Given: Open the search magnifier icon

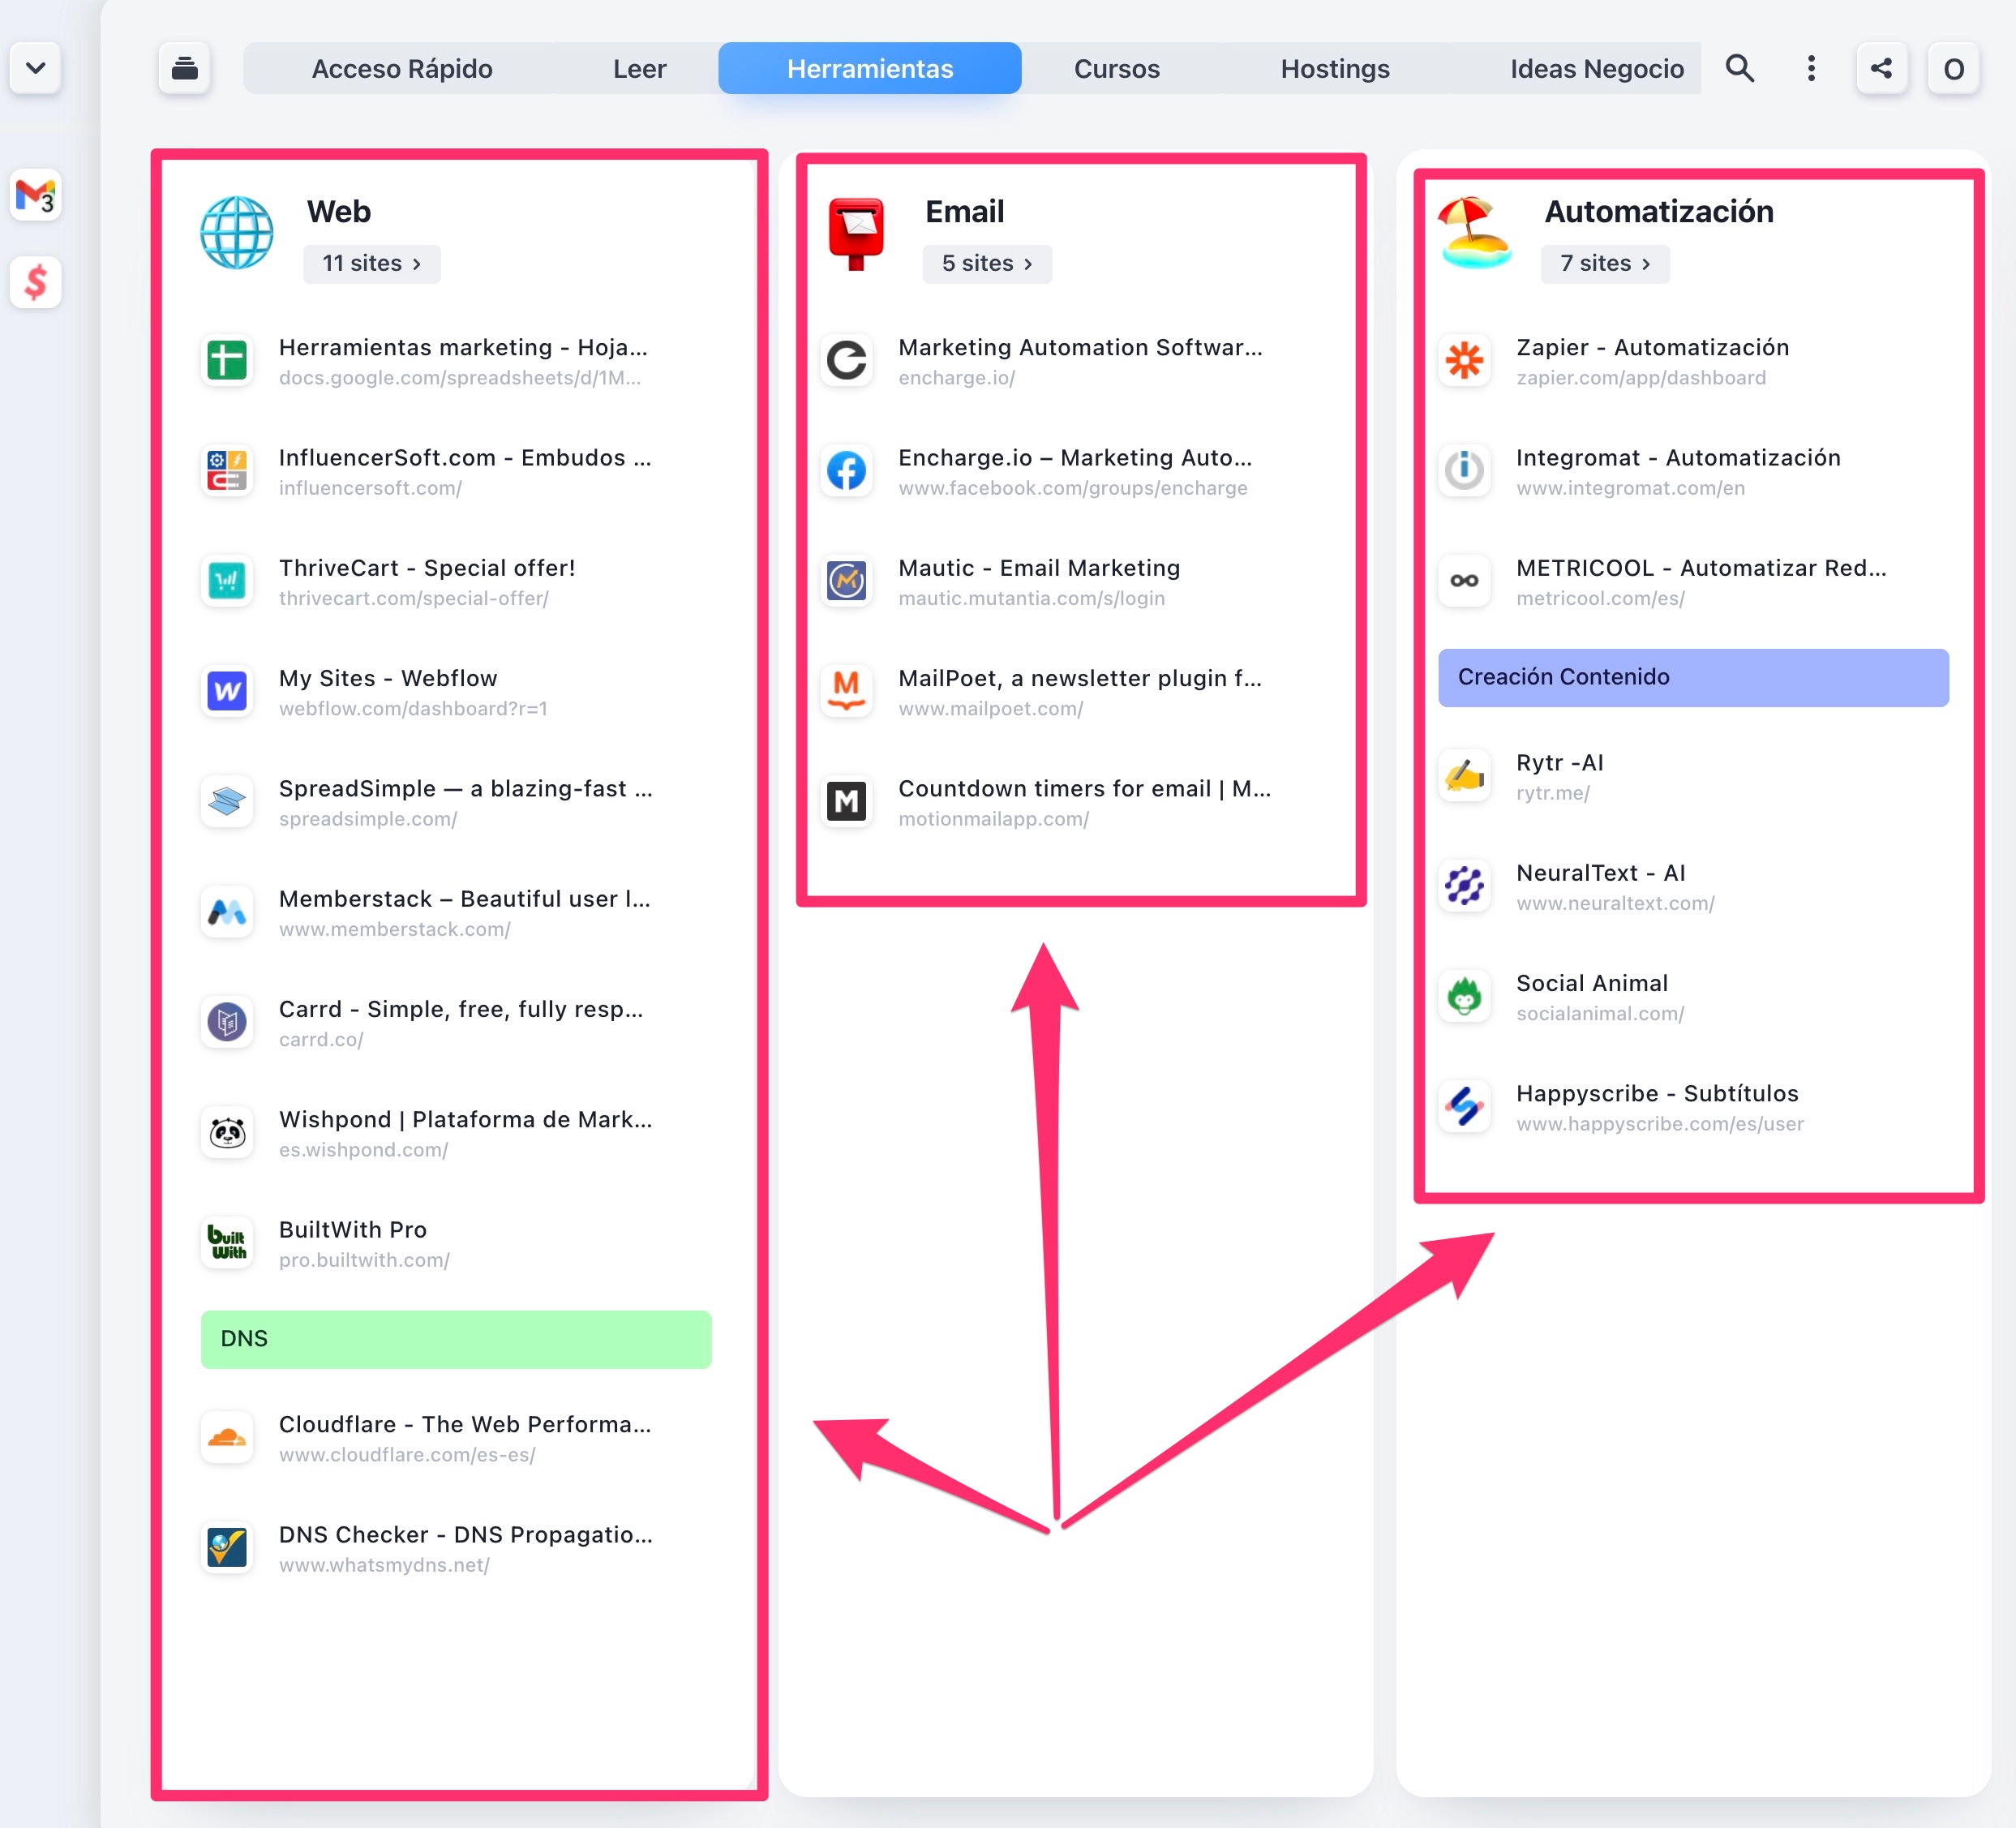Looking at the screenshot, I should point(1740,68).
